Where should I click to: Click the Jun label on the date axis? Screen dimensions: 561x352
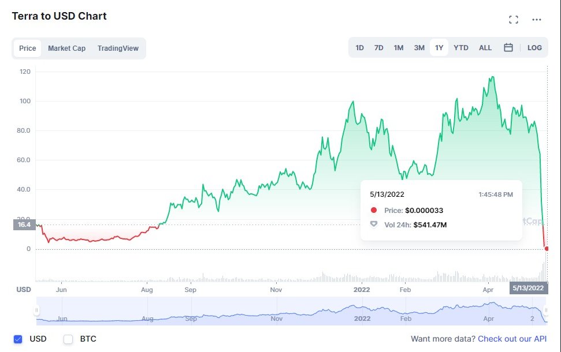61,290
